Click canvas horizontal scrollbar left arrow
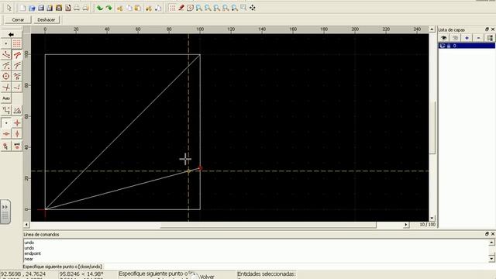Image resolution: width=496 pixels, height=279 pixels. click(x=26, y=225)
